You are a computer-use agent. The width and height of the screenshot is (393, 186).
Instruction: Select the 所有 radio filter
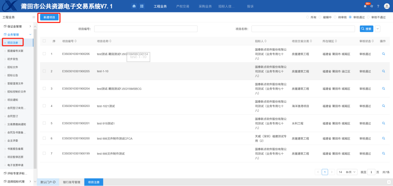tap(308, 17)
